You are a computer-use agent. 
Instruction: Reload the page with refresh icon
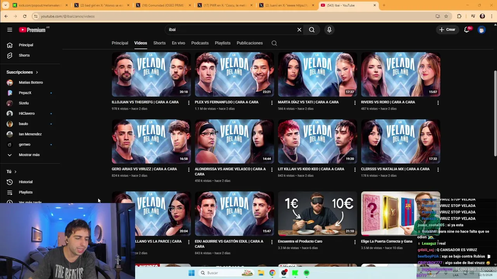(x=24, y=16)
